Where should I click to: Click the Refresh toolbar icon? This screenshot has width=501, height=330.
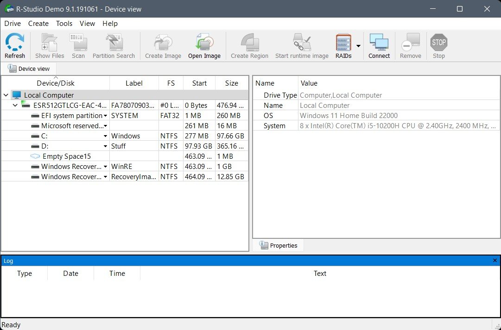click(15, 43)
